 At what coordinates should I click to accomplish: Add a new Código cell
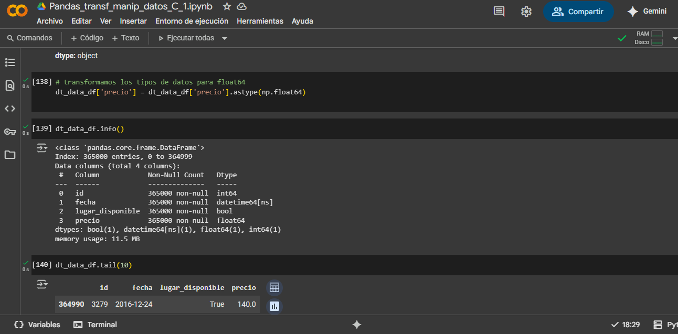click(x=87, y=38)
